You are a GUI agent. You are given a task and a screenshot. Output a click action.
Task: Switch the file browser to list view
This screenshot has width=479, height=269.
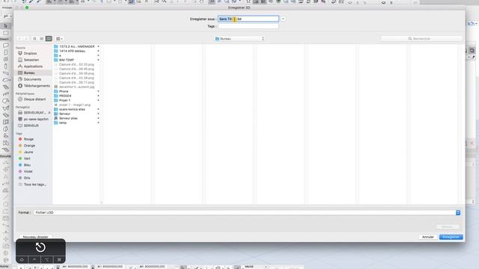42,39
